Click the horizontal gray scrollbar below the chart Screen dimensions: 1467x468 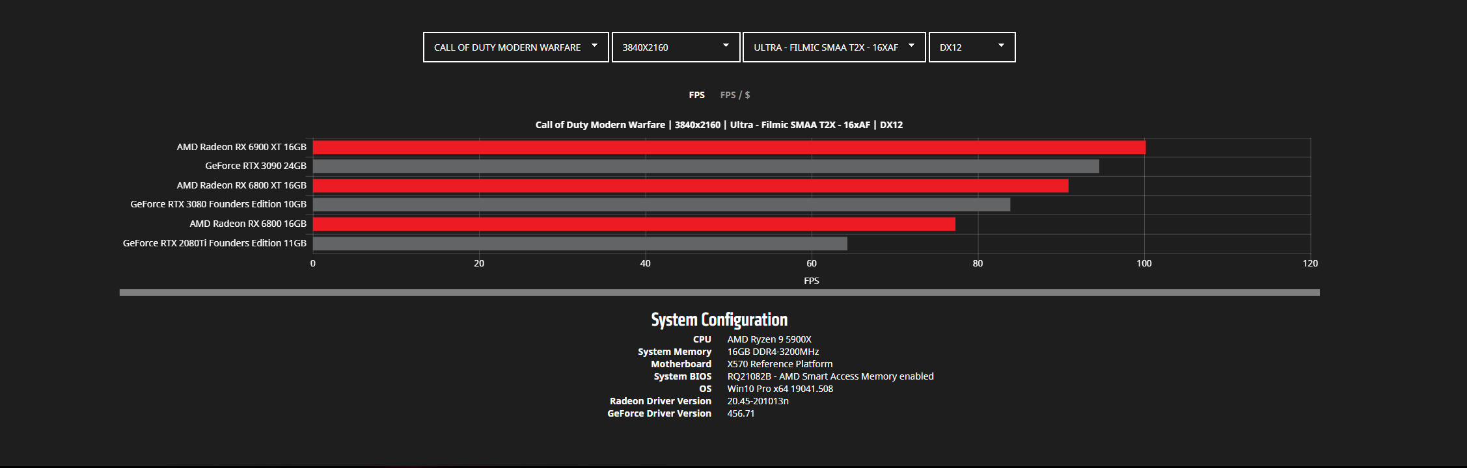[719, 292]
